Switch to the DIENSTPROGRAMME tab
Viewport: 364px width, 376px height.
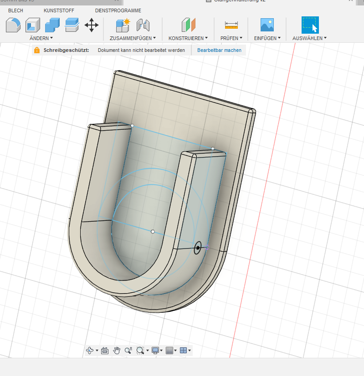point(118,10)
